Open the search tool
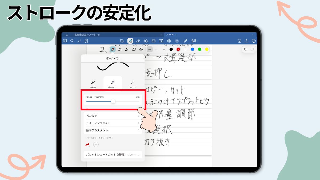 pyautogui.click(x=72, y=41)
